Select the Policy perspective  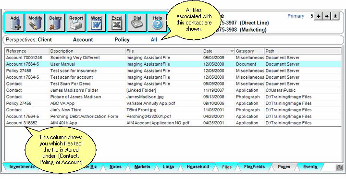(x=122, y=40)
